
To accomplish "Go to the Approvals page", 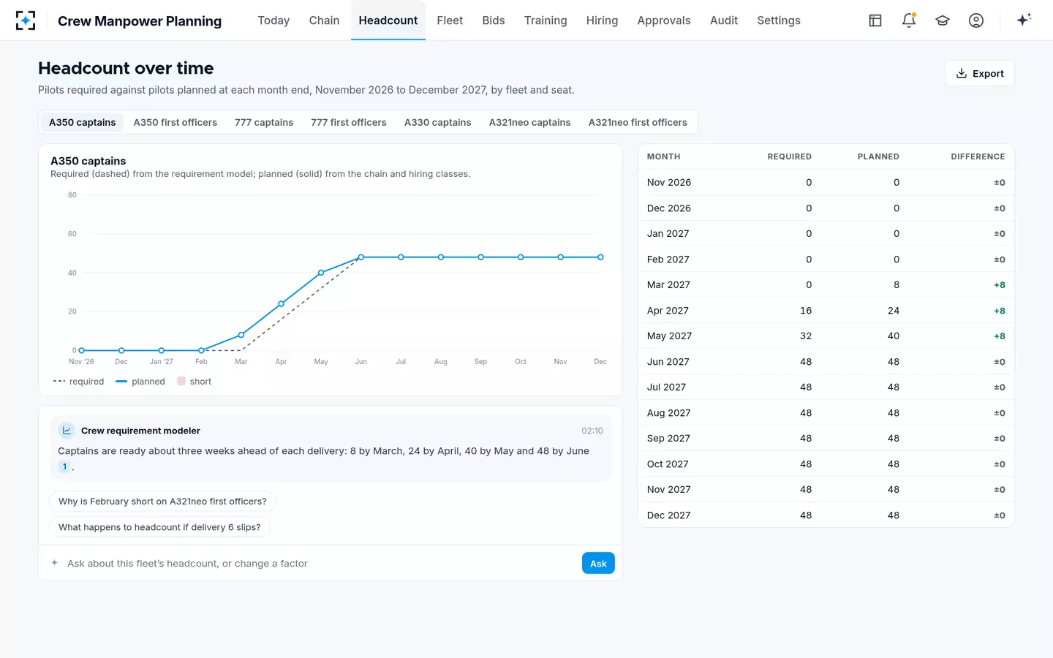I will tap(664, 20).
